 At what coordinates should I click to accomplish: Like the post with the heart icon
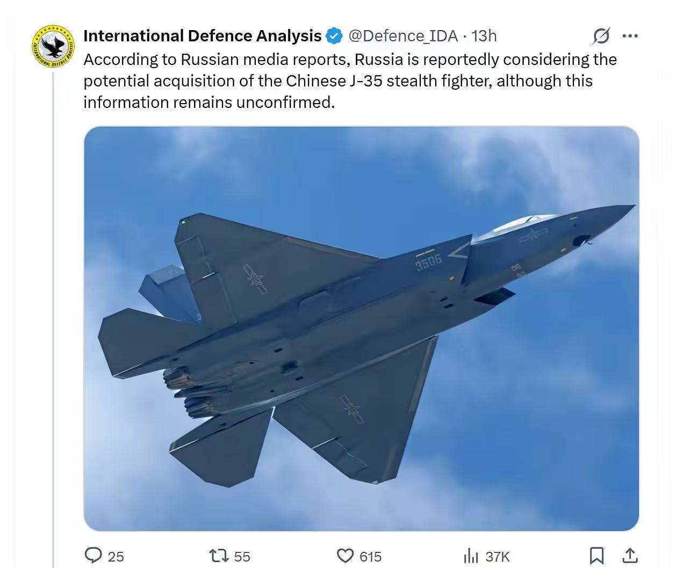coord(345,556)
